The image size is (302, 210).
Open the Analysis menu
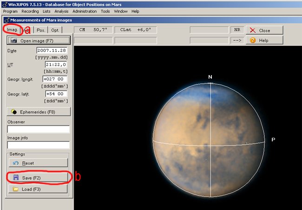[62, 11]
